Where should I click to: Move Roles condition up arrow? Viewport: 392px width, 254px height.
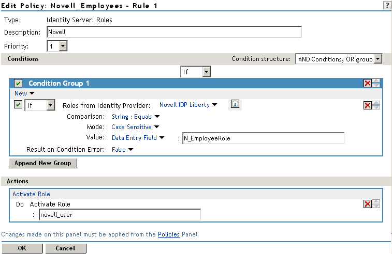376,103
